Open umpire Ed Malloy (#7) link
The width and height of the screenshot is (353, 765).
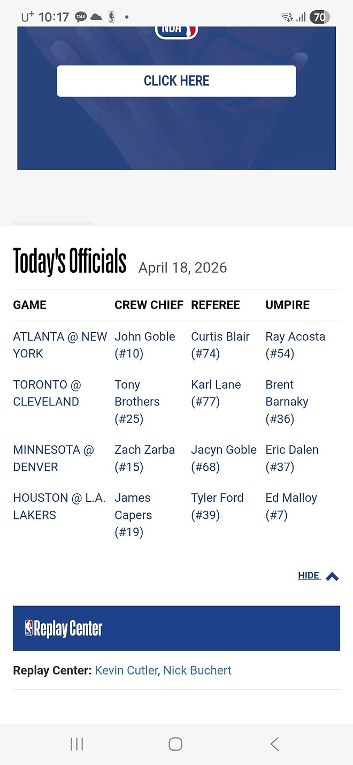[291, 506]
